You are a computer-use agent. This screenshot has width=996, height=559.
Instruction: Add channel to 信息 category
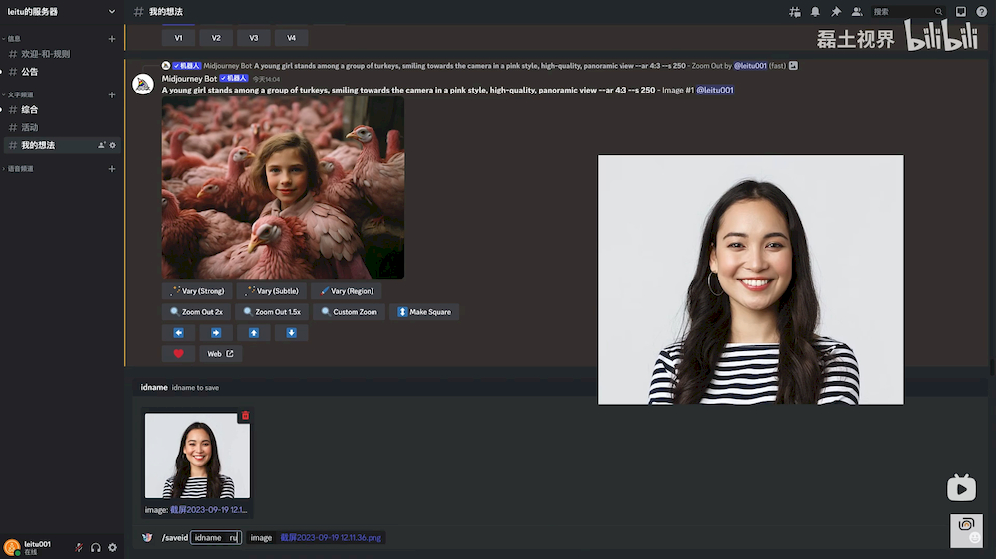(x=112, y=39)
